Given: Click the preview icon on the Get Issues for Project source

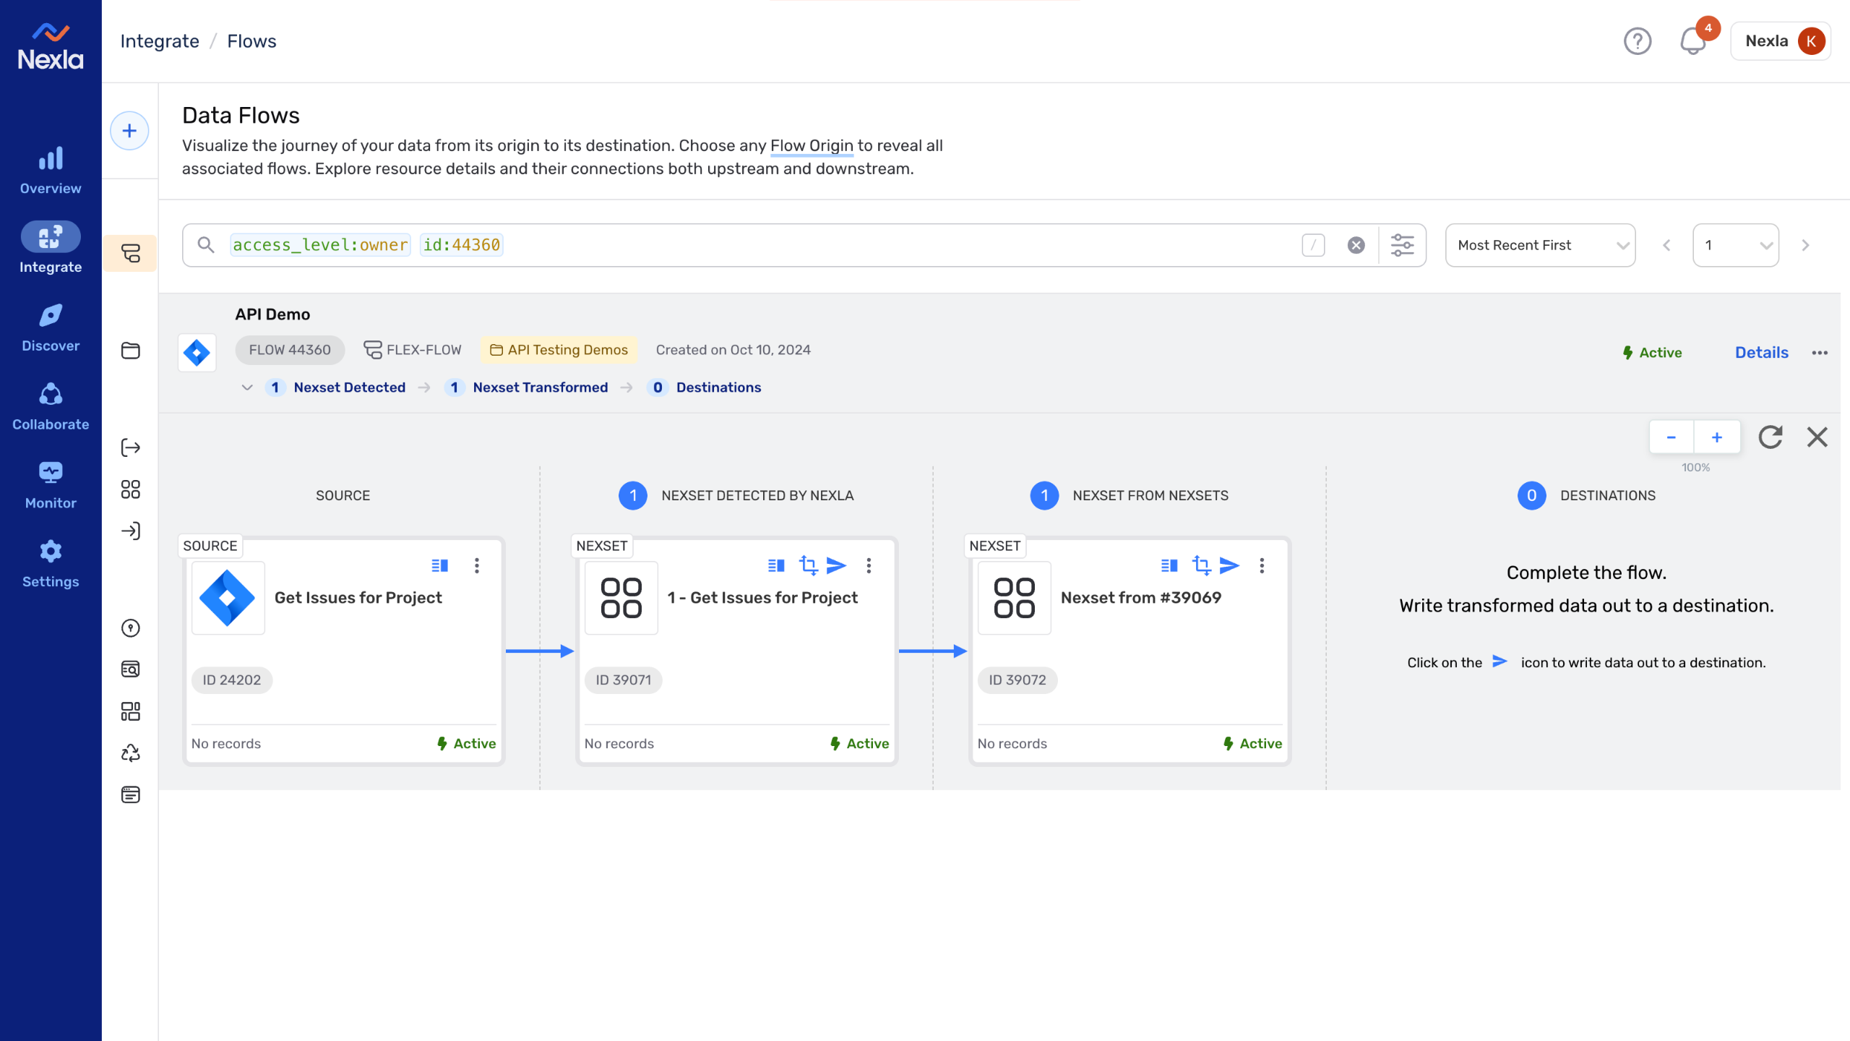Looking at the screenshot, I should pos(439,565).
